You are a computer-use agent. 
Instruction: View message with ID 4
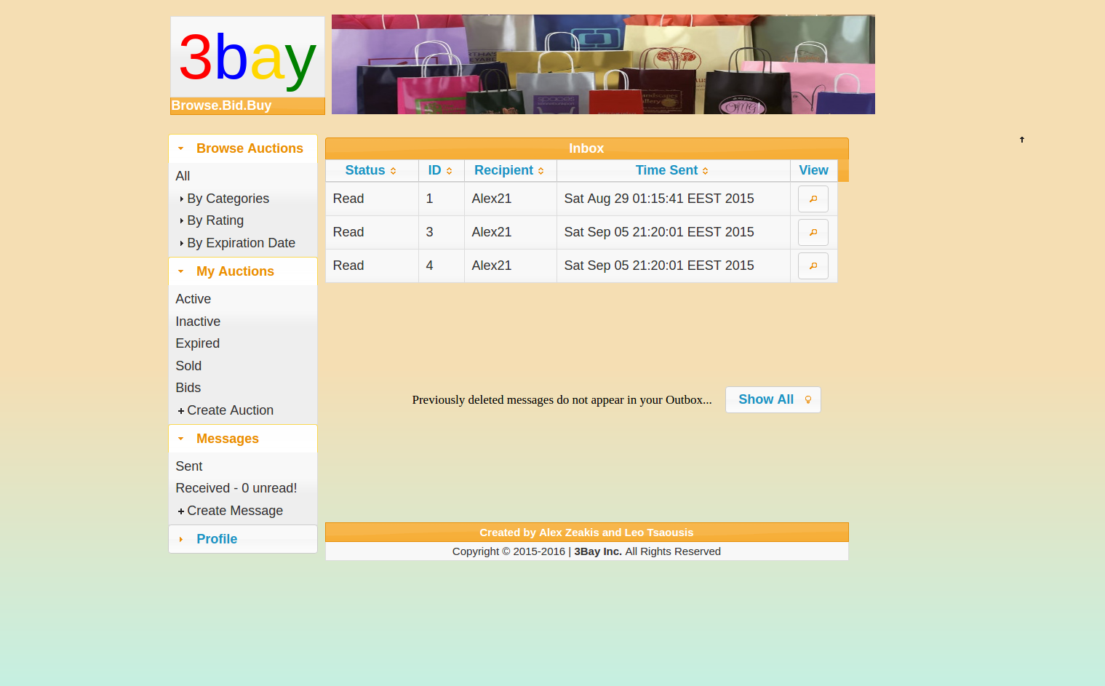point(813,266)
